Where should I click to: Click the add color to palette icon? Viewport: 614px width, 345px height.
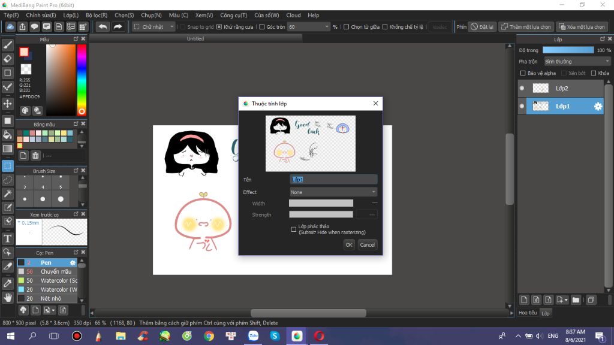[23, 156]
